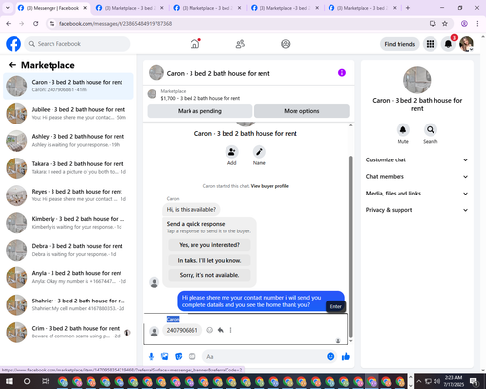Add people with the Add icon
Screen dimensions: 486x389
231,152
